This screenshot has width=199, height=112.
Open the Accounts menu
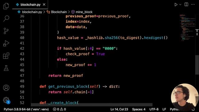pyautogui.click(x=6, y=88)
